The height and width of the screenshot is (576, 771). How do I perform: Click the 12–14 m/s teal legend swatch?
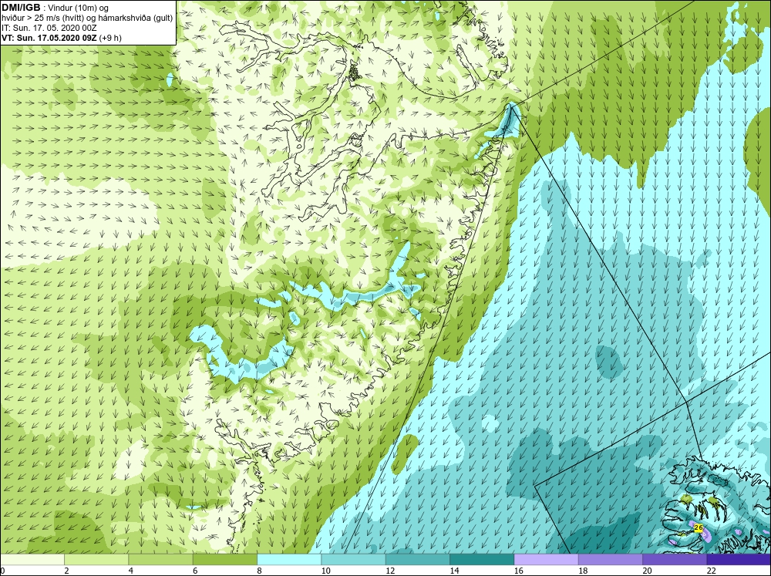[x=417, y=560]
